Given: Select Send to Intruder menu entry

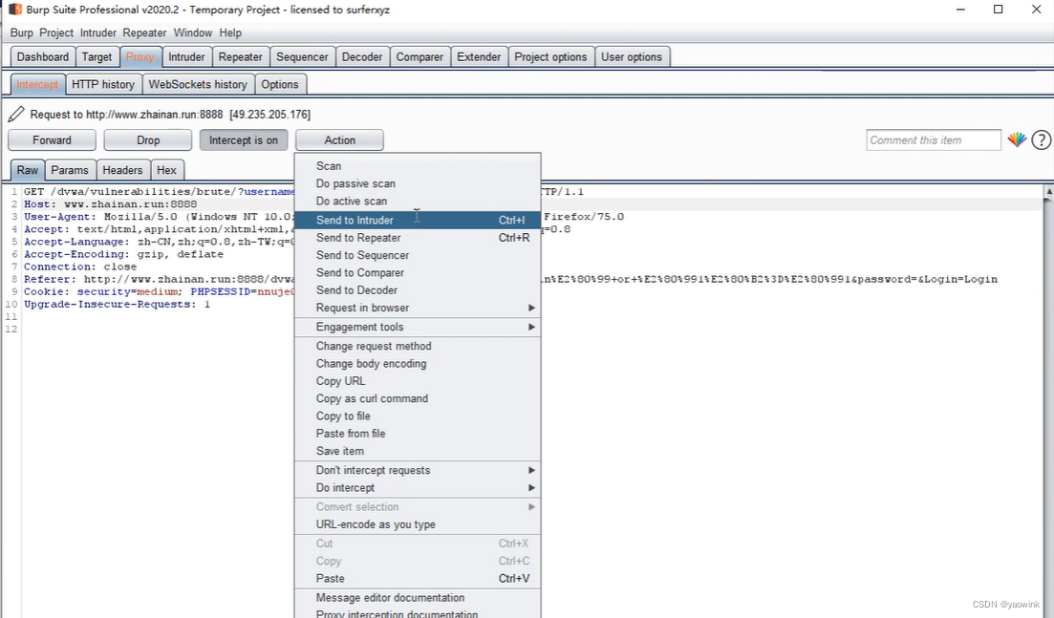Looking at the screenshot, I should point(418,220).
